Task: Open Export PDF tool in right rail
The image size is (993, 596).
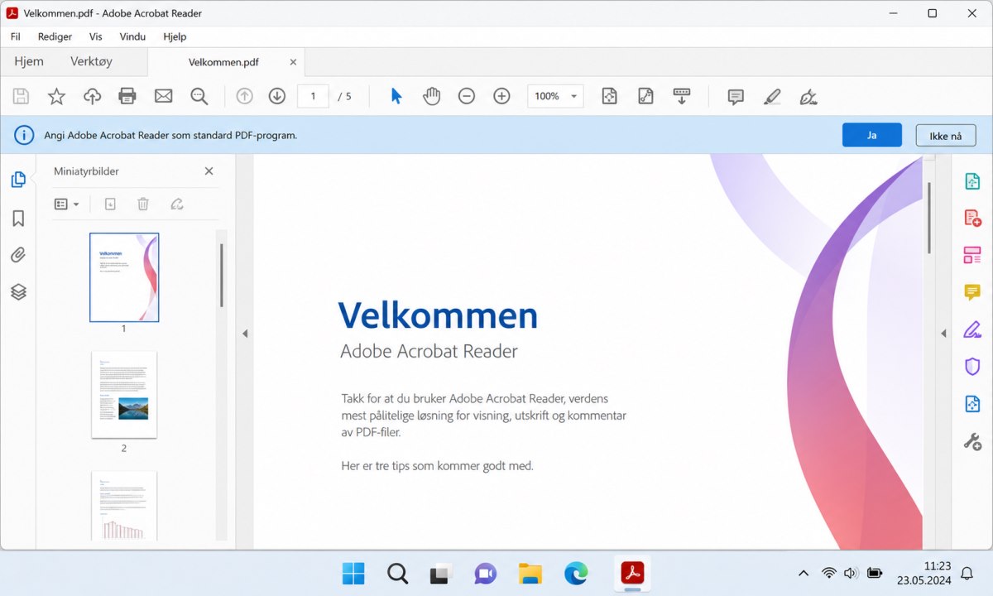Action: pos(972,181)
